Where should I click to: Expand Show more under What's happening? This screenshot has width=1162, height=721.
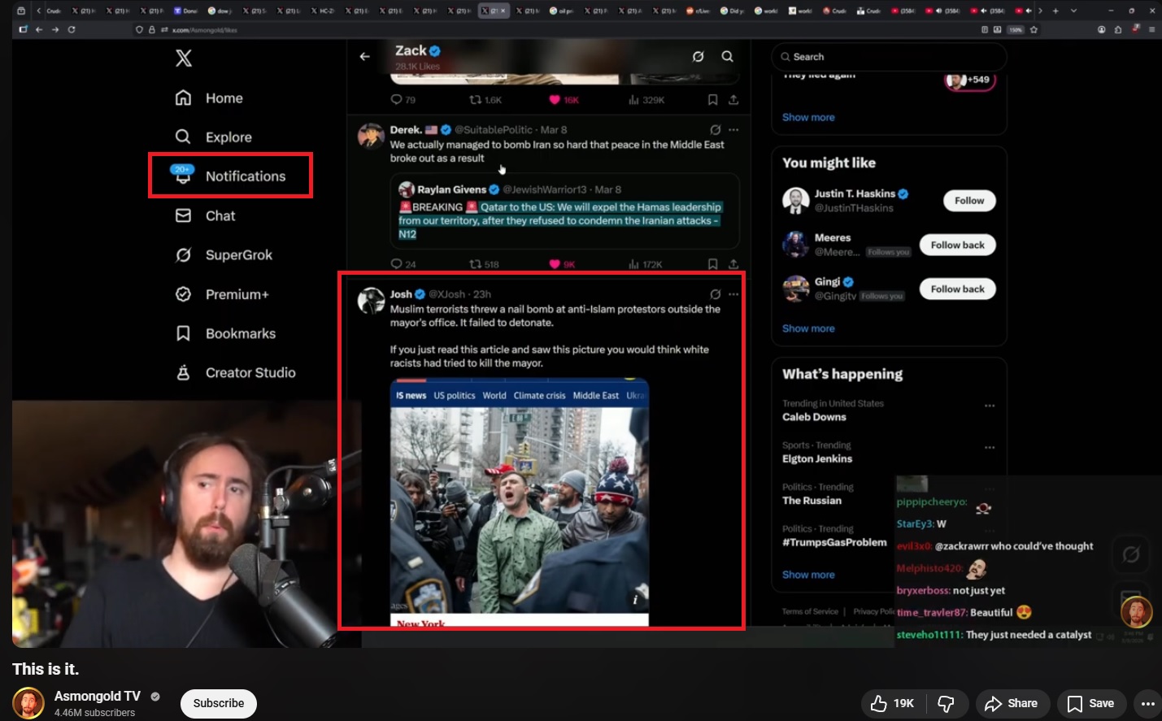tap(808, 575)
